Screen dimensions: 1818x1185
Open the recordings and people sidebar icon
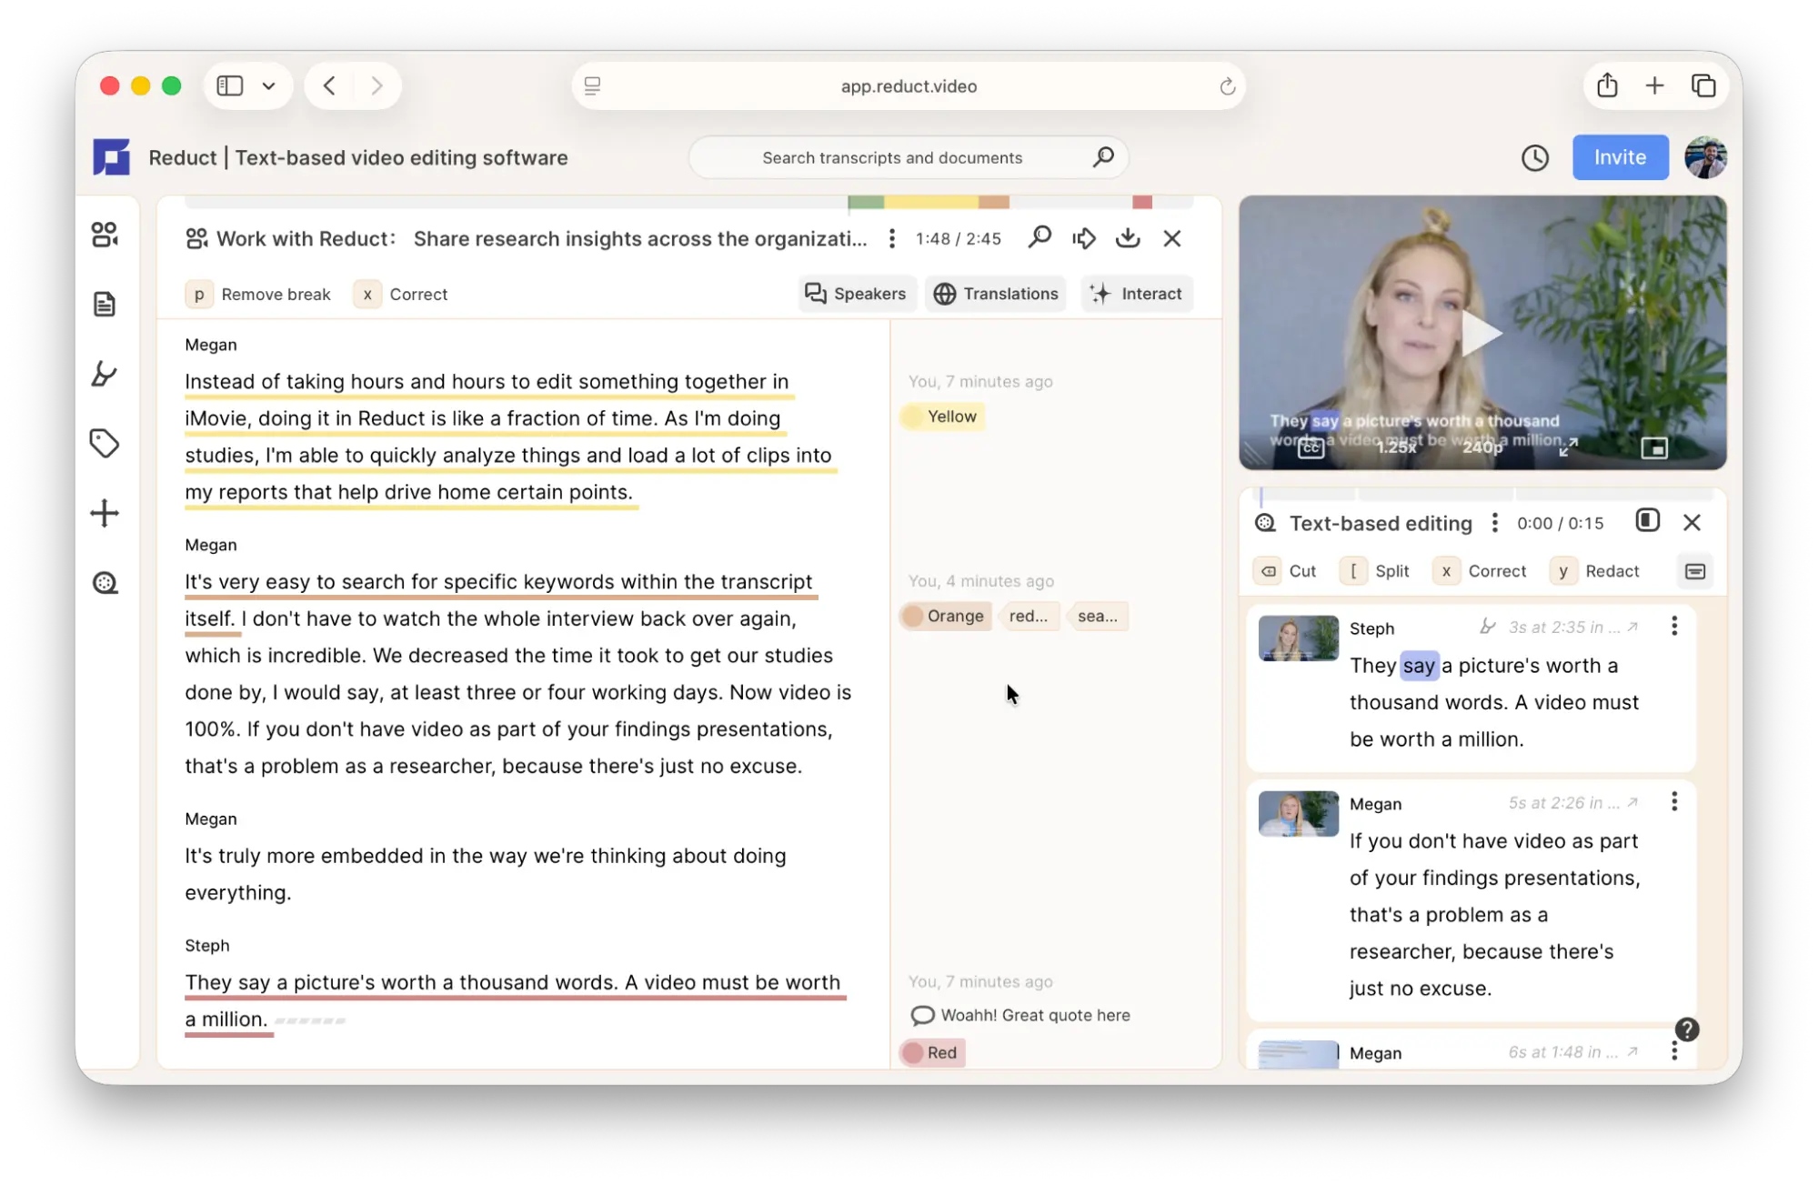[x=105, y=235]
